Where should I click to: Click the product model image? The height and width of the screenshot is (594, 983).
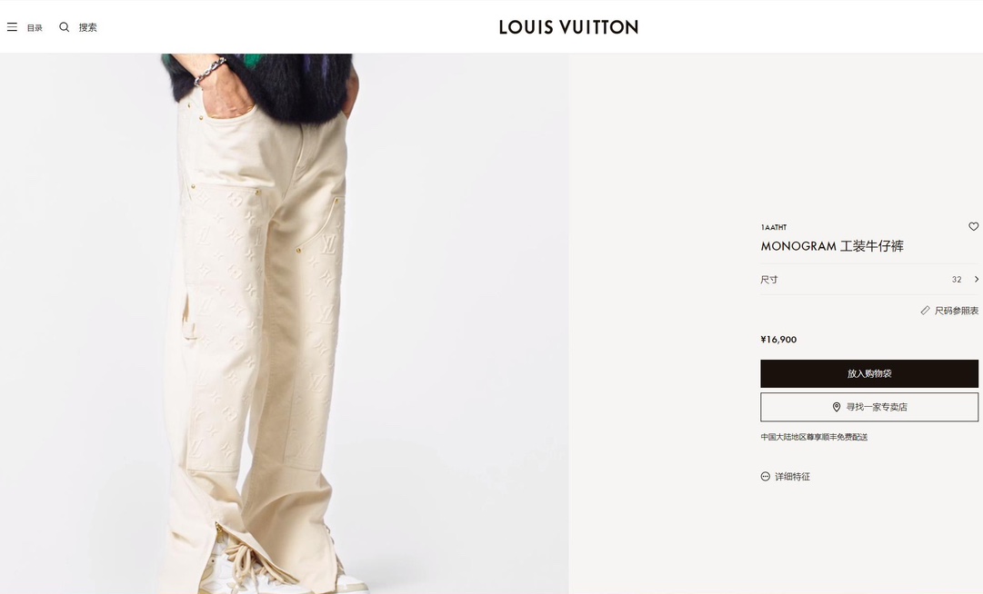pyautogui.click(x=284, y=323)
